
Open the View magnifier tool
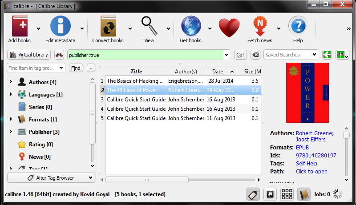(x=149, y=26)
